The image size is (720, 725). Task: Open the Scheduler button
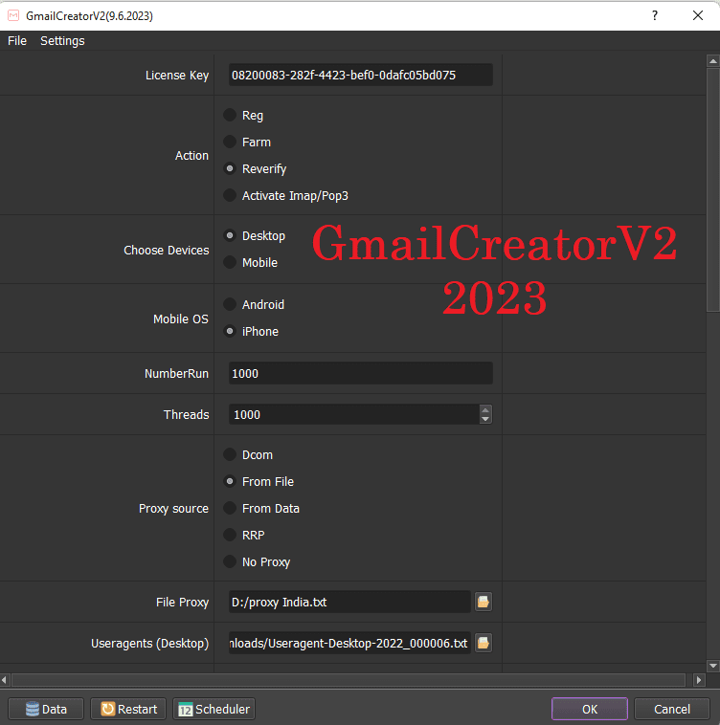(214, 709)
